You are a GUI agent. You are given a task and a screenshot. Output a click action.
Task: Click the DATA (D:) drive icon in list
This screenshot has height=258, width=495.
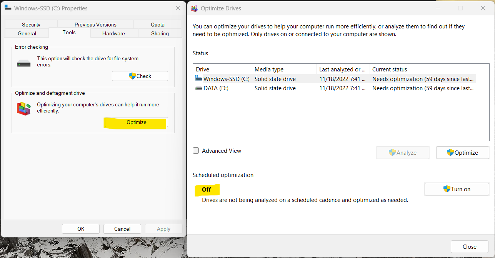tap(199, 88)
